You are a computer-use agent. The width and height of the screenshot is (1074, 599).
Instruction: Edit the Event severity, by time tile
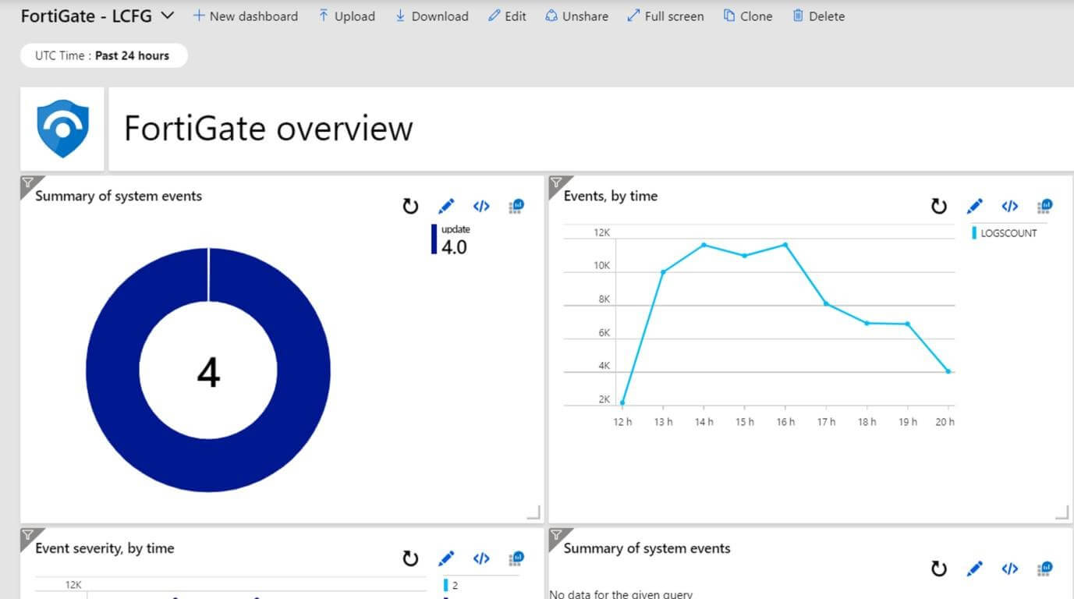pos(446,558)
